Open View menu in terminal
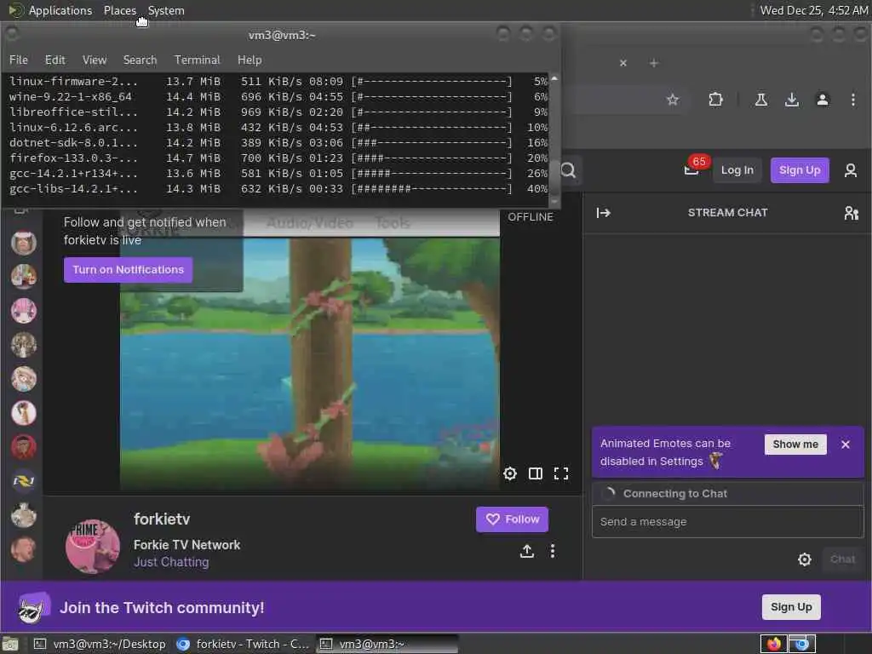Viewport: 872px width, 654px height. point(95,60)
